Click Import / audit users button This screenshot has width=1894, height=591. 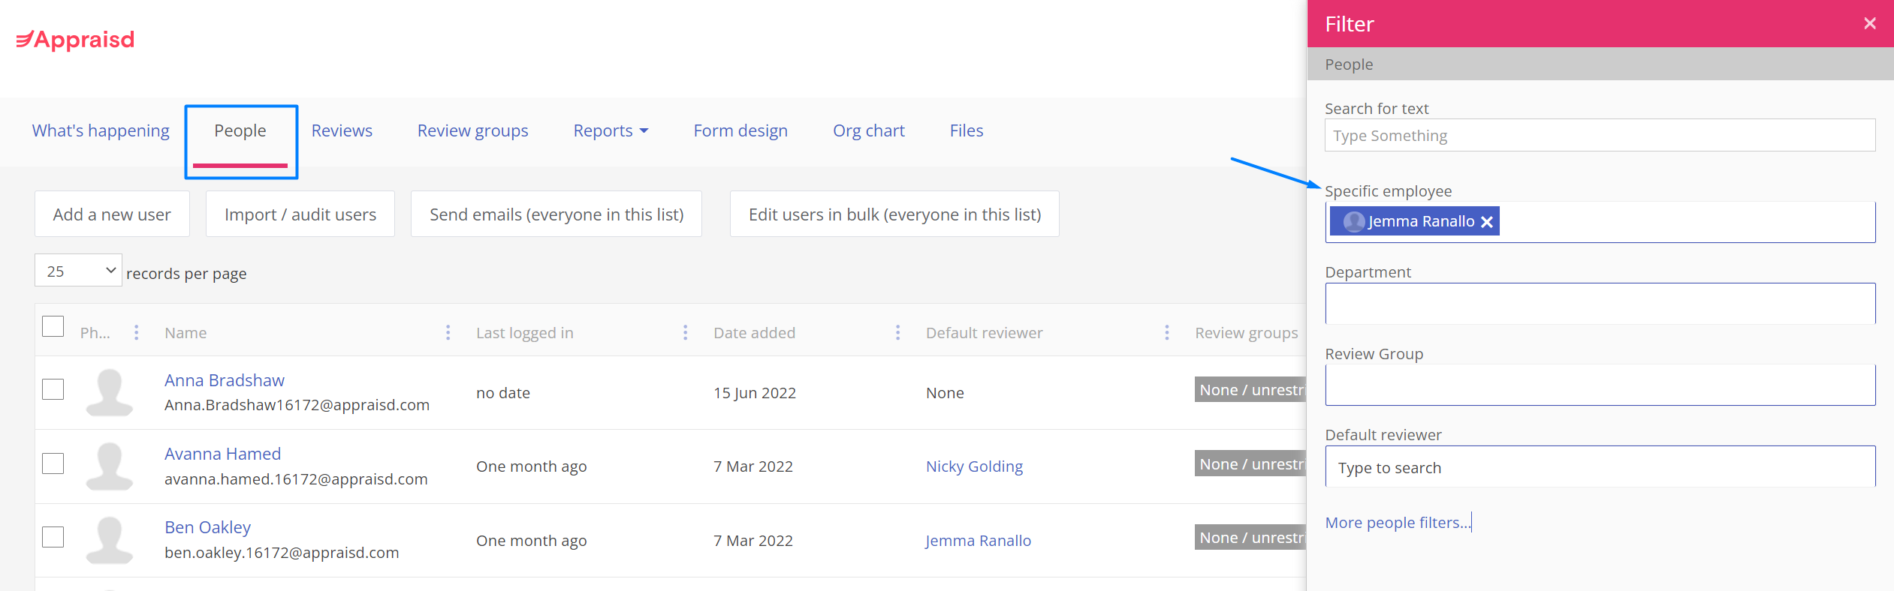pyautogui.click(x=300, y=214)
